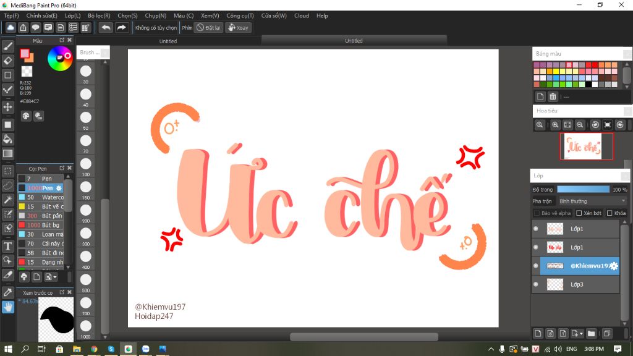Viewport: 633px width, 356px height.
Task: Click the foreground color swatch
Action: coord(25,54)
